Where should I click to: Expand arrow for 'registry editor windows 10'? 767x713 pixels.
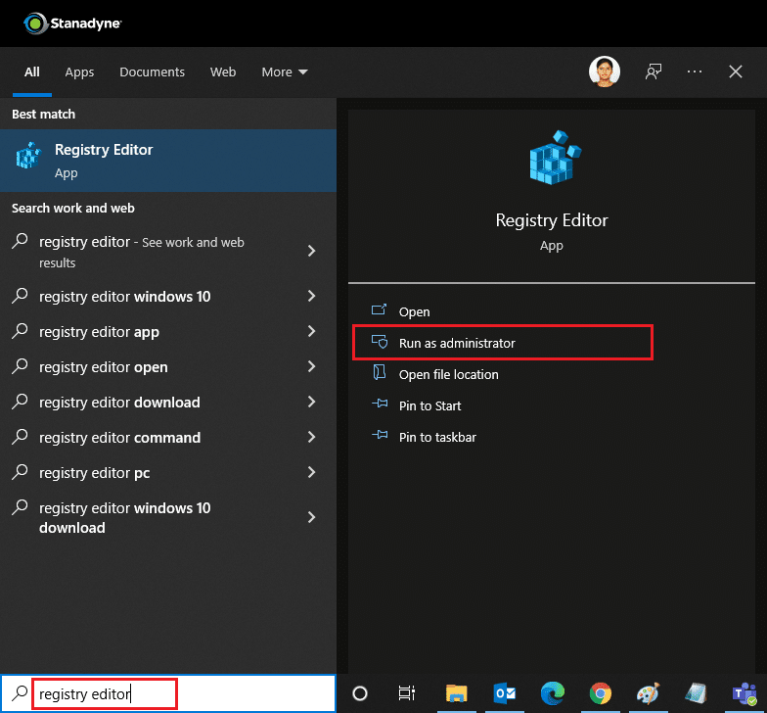point(311,296)
